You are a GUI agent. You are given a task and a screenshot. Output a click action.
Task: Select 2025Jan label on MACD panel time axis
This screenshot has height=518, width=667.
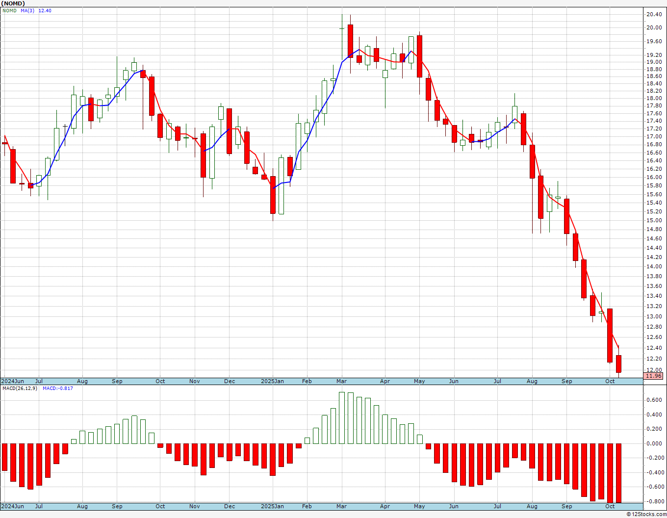point(272,506)
